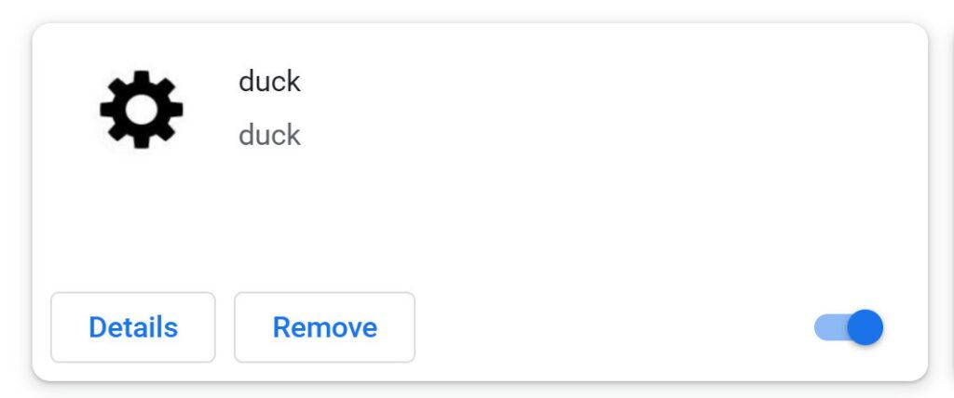Click the duck extension name title

269,82
